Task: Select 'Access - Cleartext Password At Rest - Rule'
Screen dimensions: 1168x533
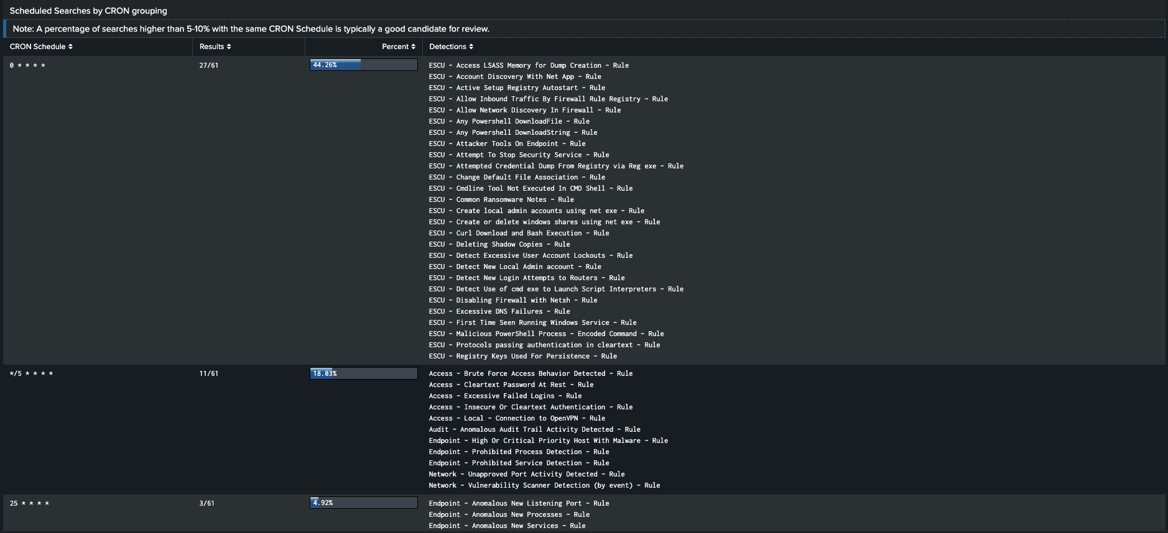Action: tap(511, 385)
